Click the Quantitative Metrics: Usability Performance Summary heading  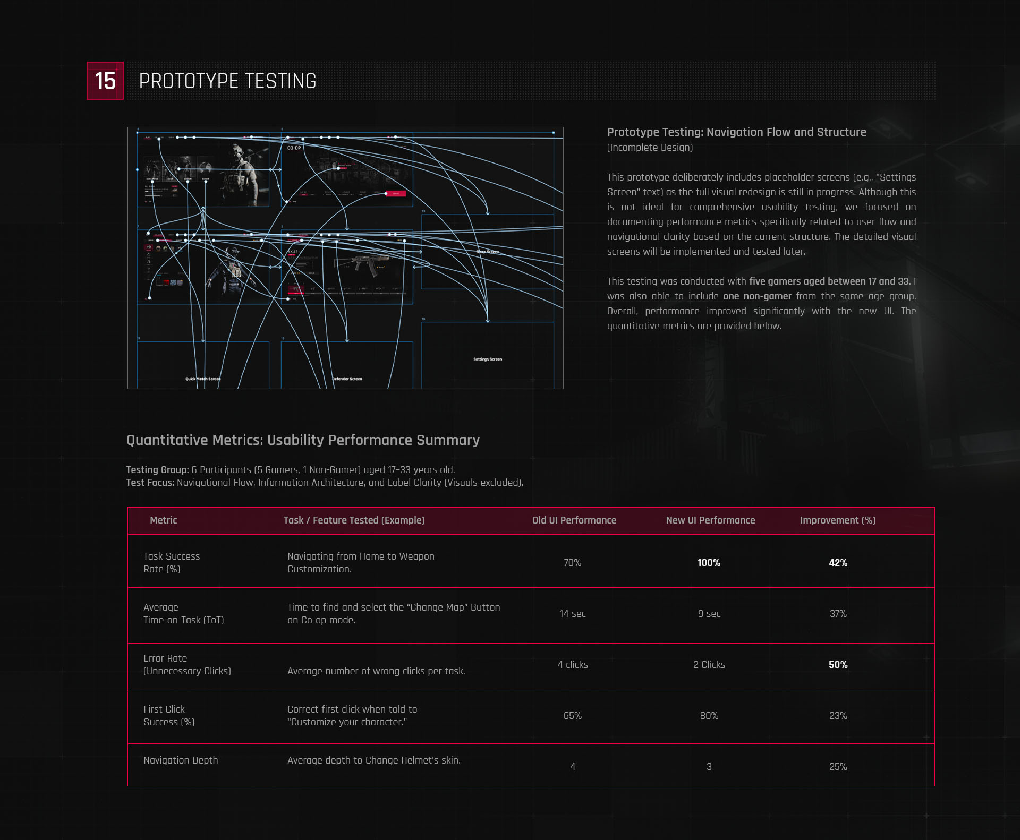coord(303,440)
